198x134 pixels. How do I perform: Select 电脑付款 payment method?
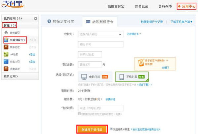[x=95, y=77]
